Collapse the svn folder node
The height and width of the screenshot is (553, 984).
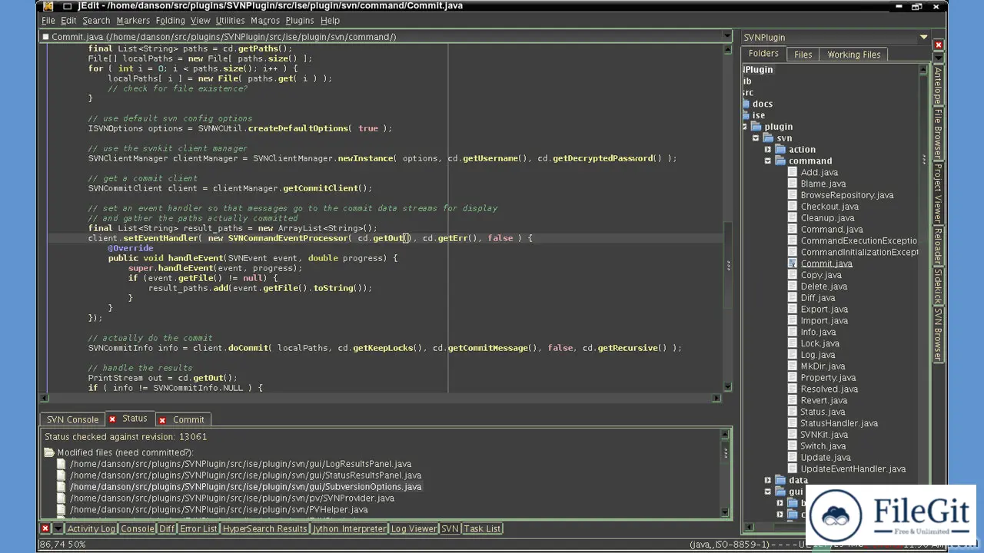[x=756, y=138]
